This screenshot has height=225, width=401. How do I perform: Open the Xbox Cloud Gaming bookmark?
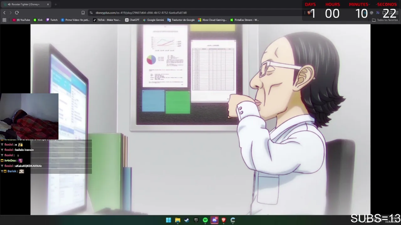pyautogui.click(x=212, y=20)
